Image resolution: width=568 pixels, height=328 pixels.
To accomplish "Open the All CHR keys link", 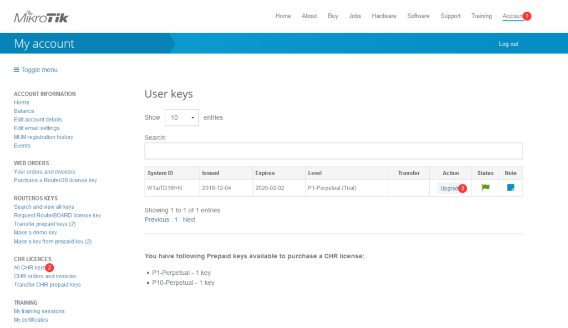I will [x=29, y=268].
